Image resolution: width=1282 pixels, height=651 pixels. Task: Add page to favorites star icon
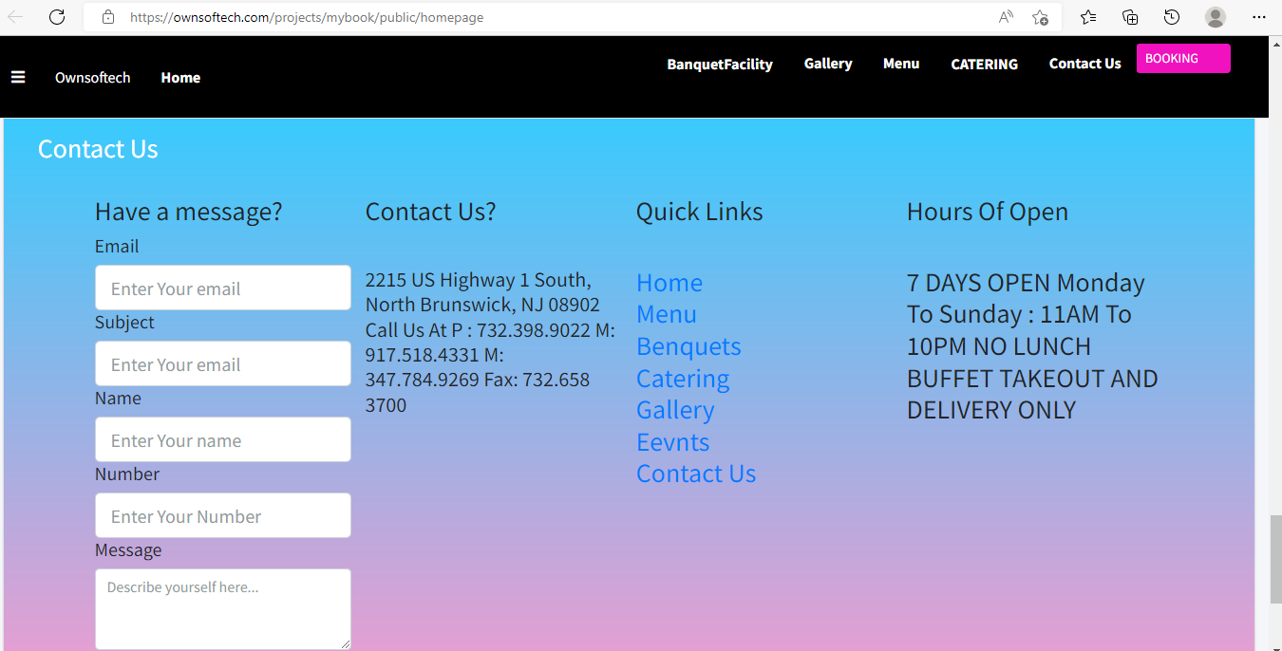tap(1040, 17)
